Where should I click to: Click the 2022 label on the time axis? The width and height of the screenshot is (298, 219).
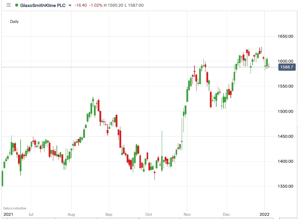(x=264, y=215)
